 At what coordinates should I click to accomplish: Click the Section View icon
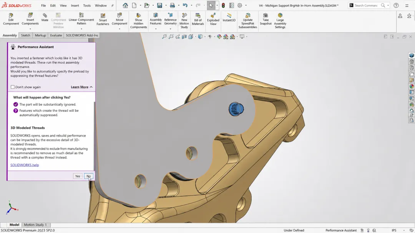point(184,37)
